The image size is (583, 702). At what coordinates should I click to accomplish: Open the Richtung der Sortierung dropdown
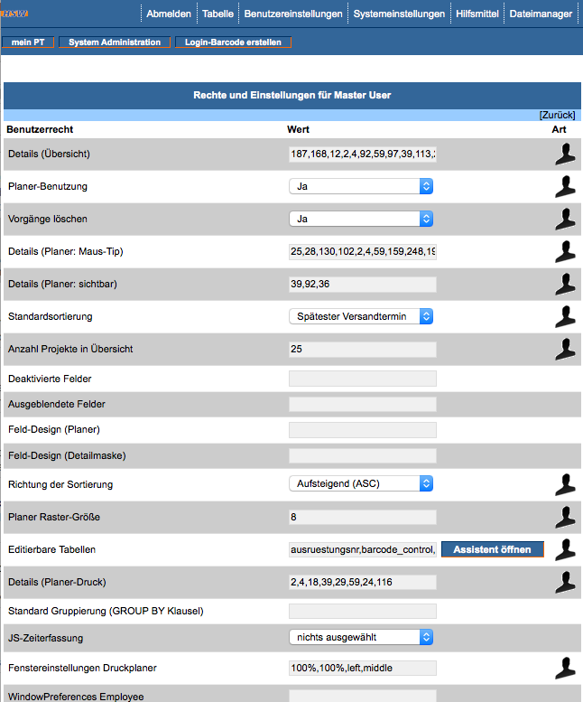pos(361,483)
